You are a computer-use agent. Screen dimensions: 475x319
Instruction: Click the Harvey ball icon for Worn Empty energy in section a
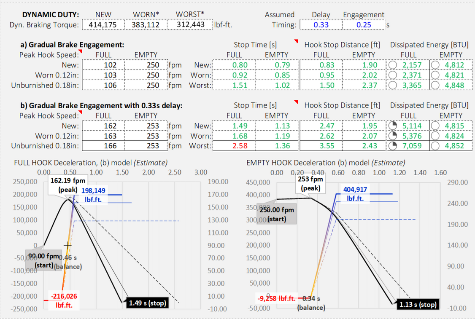[435, 75]
